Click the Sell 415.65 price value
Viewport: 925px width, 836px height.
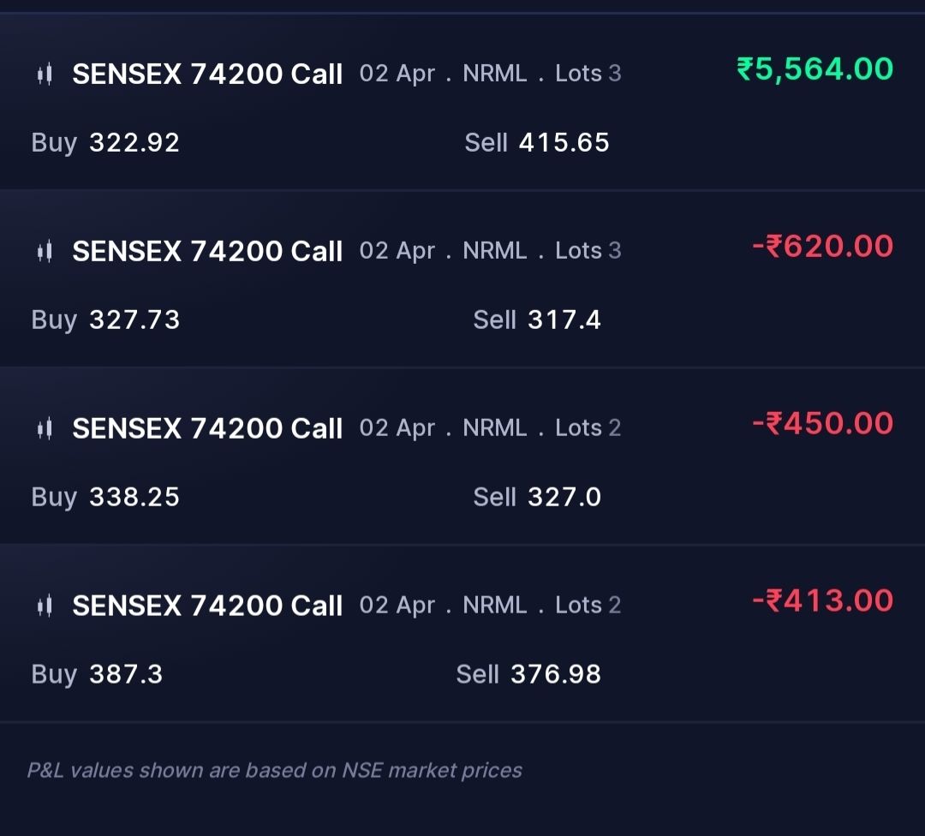coord(564,143)
